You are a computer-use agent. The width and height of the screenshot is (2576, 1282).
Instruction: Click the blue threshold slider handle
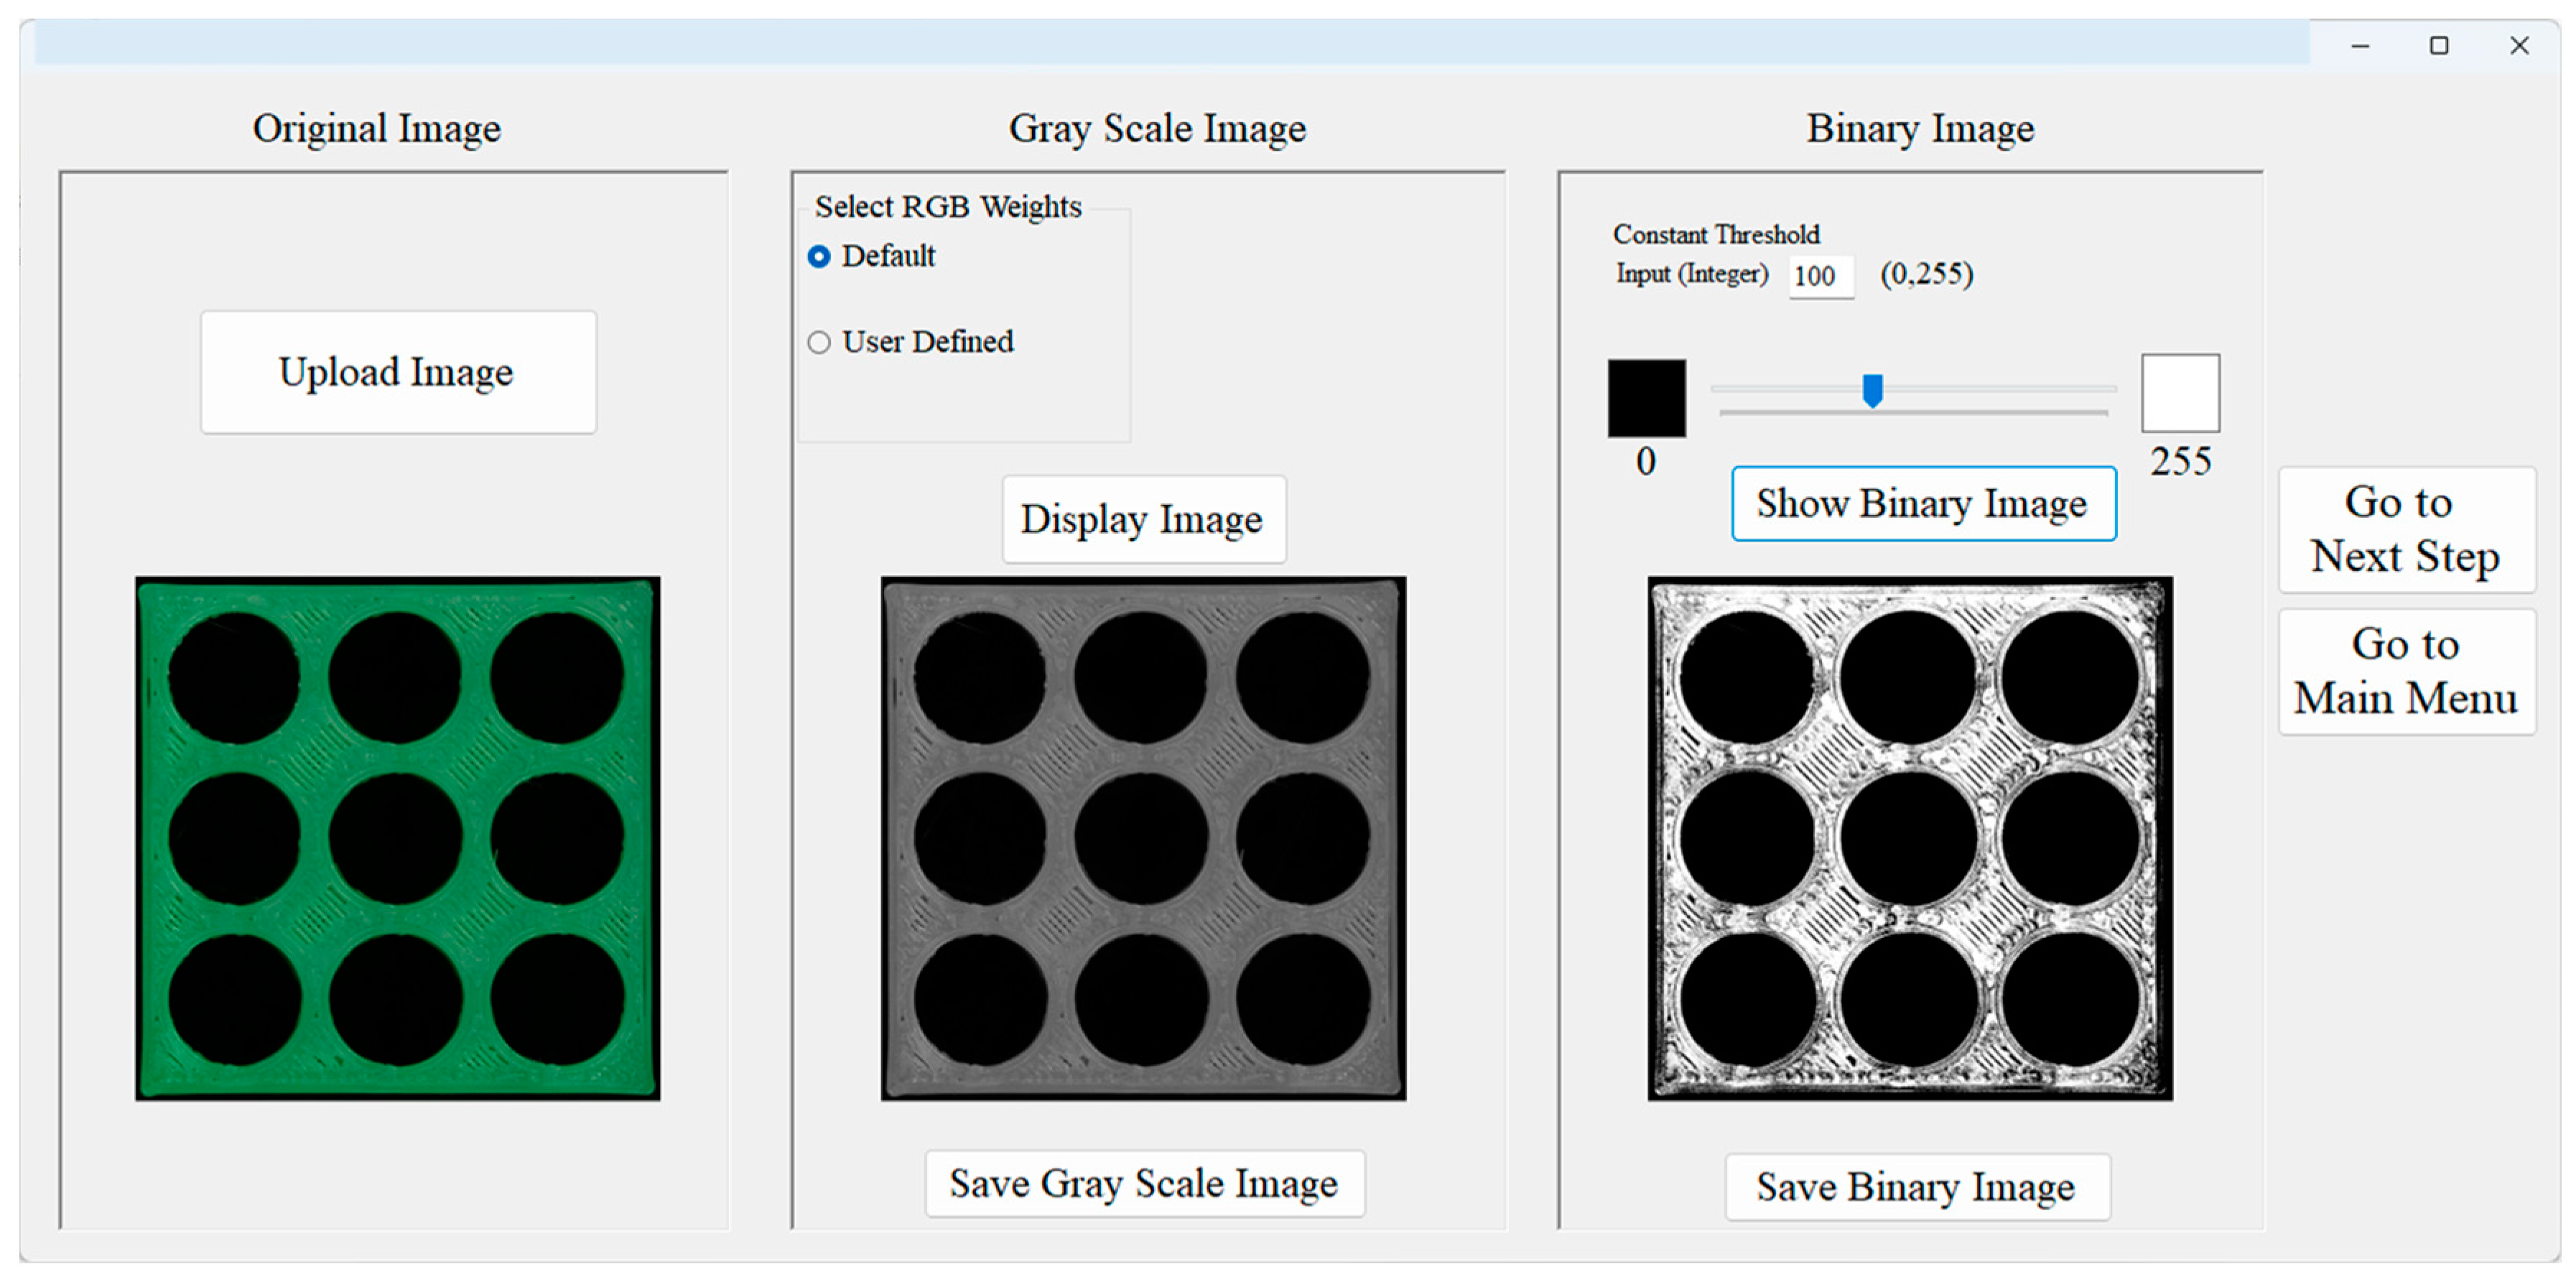[x=1873, y=391]
